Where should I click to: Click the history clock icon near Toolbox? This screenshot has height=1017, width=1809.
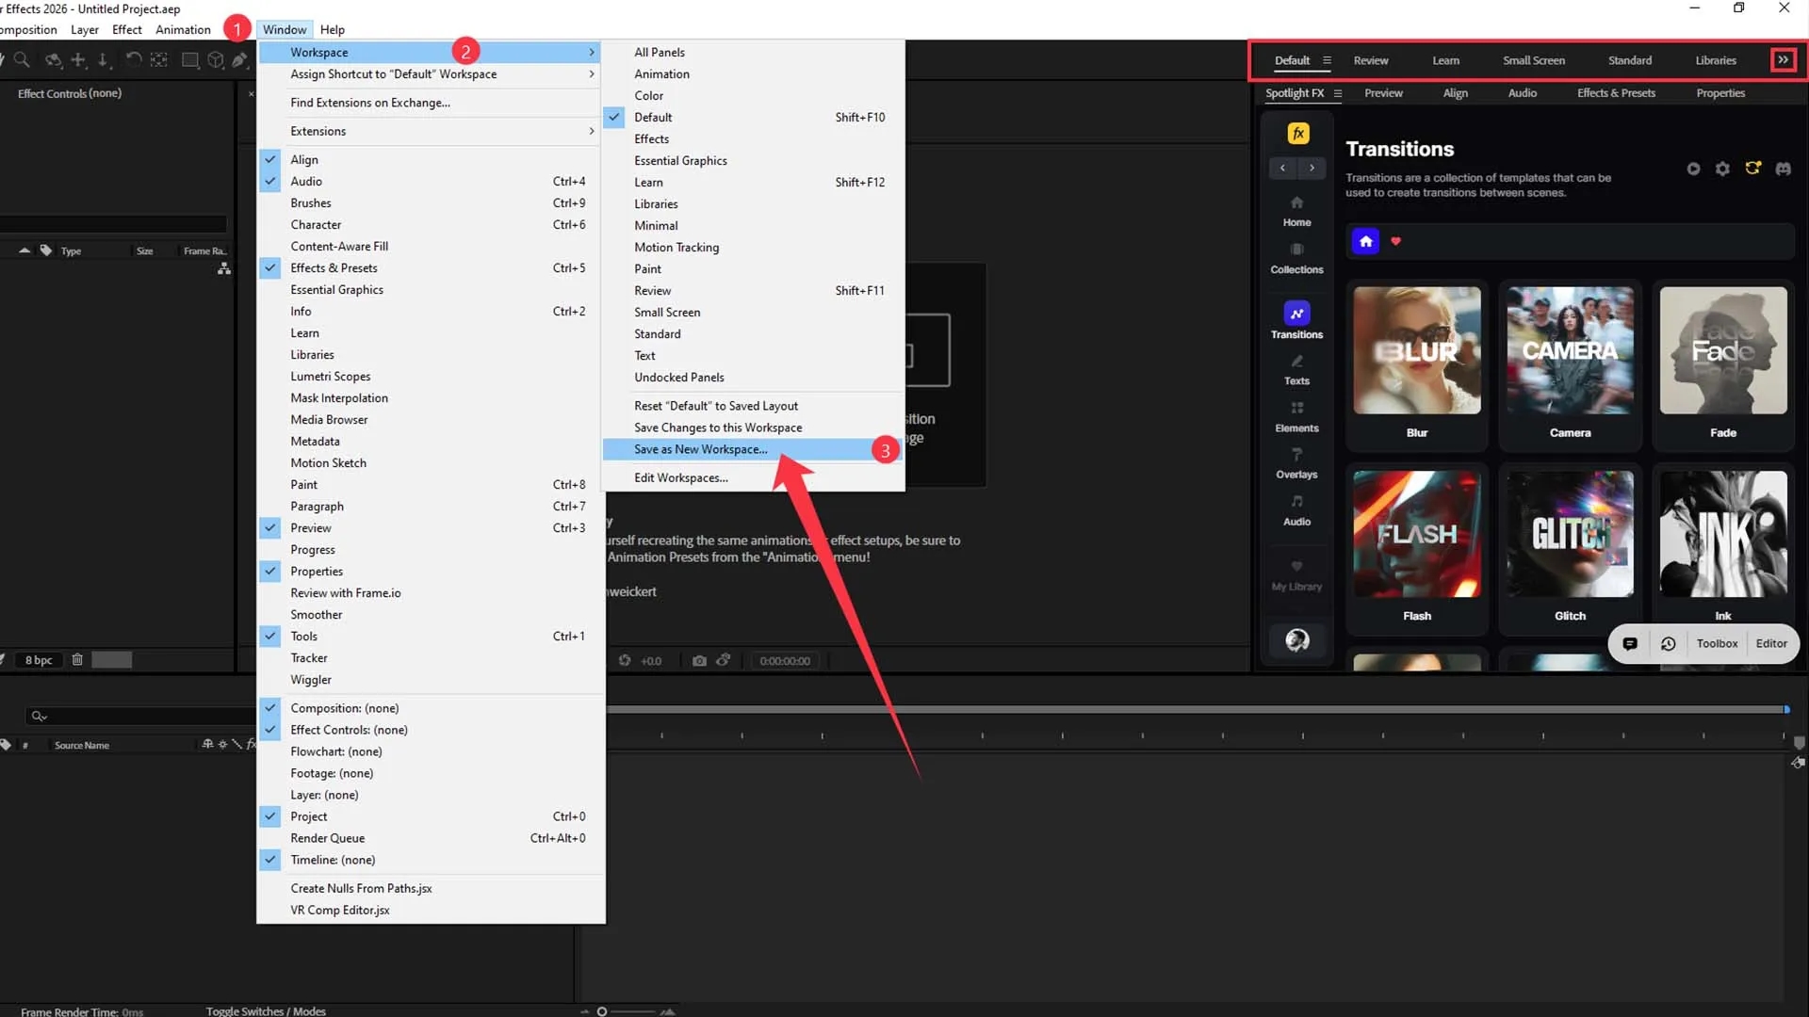click(1668, 644)
